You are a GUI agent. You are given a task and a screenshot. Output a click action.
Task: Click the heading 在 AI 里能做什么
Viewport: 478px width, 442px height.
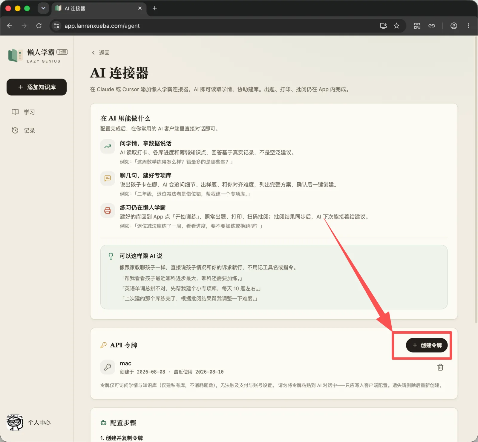click(x=125, y=118)
